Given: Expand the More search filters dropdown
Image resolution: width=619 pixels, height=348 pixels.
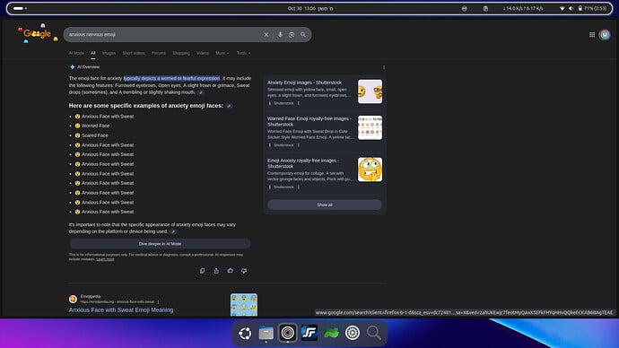Looking at the screenshot, I should [x=222, y=53].
